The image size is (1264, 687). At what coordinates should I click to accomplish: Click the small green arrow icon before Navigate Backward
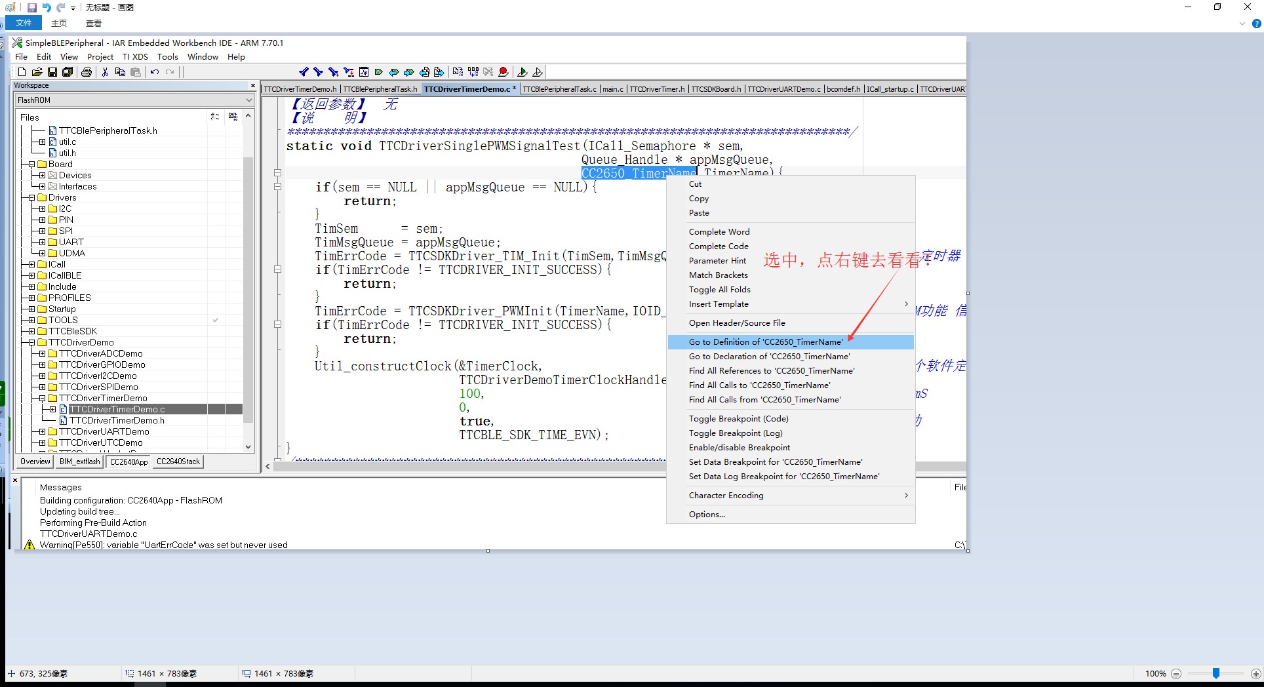pos(379,72)
